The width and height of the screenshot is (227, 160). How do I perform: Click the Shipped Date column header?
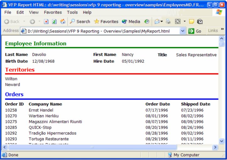point(196,104)
